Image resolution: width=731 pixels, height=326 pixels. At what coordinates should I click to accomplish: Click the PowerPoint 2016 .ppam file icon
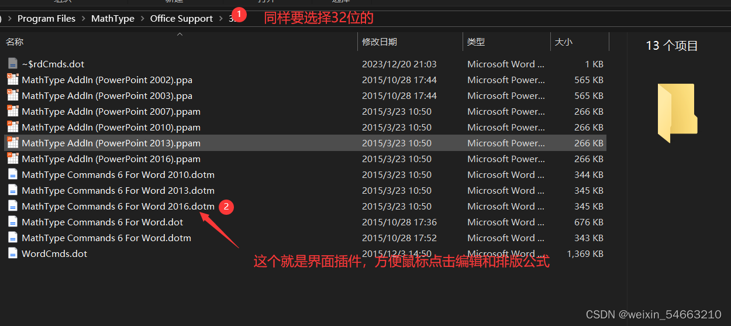13,159
